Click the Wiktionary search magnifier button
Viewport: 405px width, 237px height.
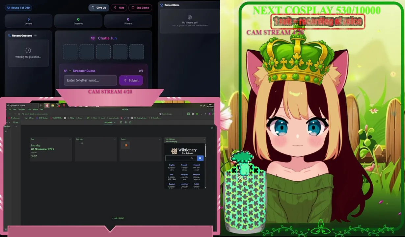(x=200, y=158)
